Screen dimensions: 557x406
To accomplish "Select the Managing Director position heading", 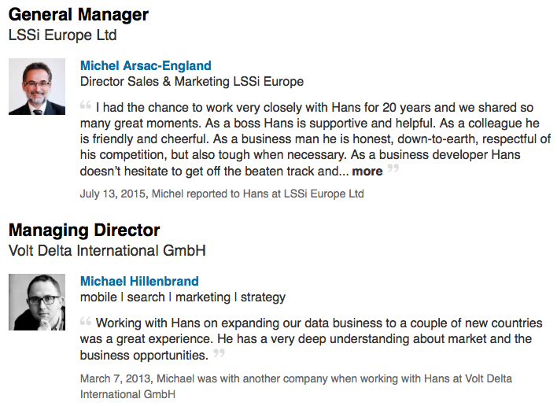I will point(84,231).
